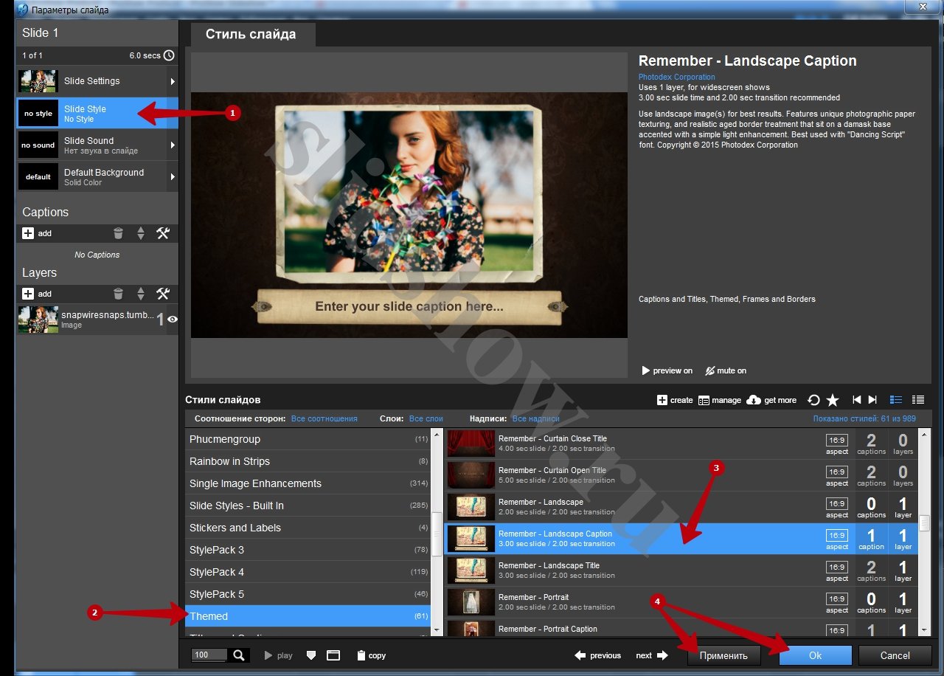The width and height of the screenshot is (944, 676).
Task: Select the Slide Style section
Action: 97,114
